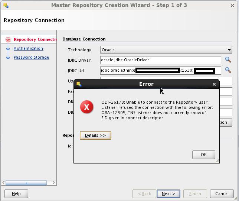
Task: Click the wizard title bar application icon
Action: pos(6,6)
